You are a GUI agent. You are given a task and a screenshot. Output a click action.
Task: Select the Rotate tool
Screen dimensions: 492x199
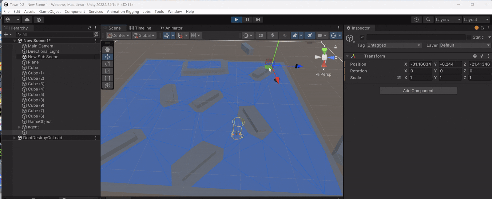click(108, 64)
